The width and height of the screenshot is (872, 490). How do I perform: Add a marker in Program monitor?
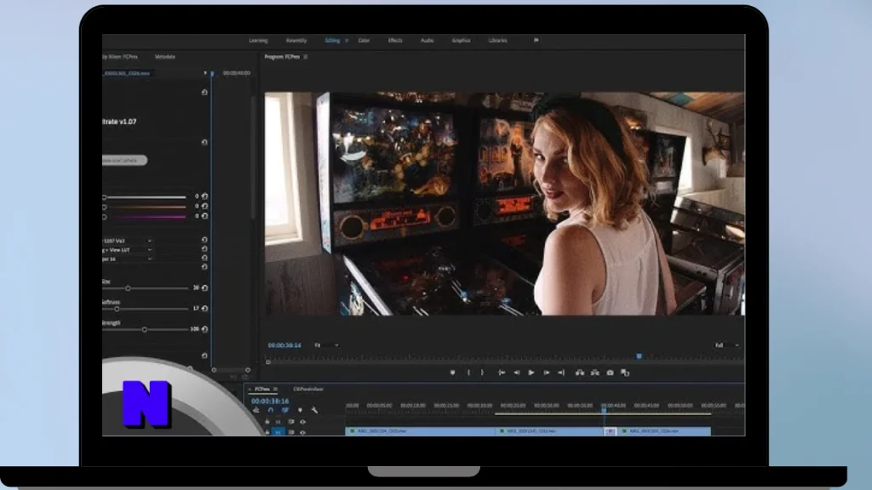453,373
